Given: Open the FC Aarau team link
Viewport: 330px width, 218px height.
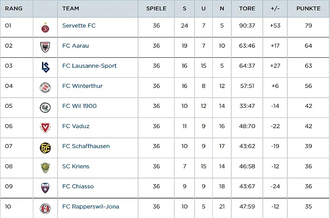Looking at the screenshot, I should point(76,46).
